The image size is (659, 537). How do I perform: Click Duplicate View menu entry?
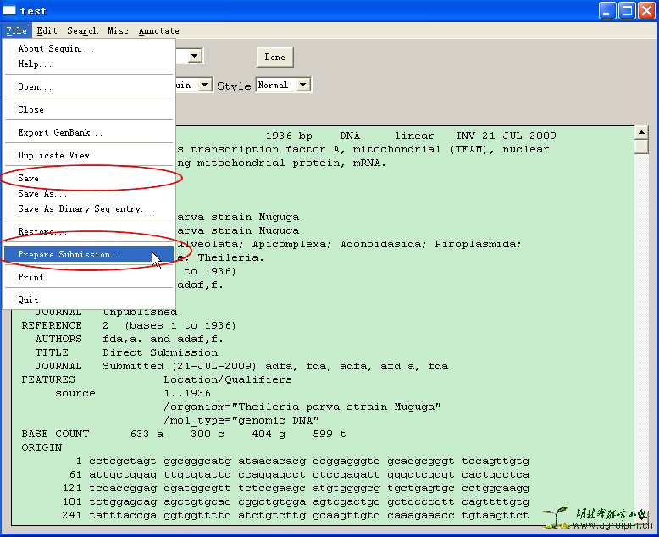[53, 155]
